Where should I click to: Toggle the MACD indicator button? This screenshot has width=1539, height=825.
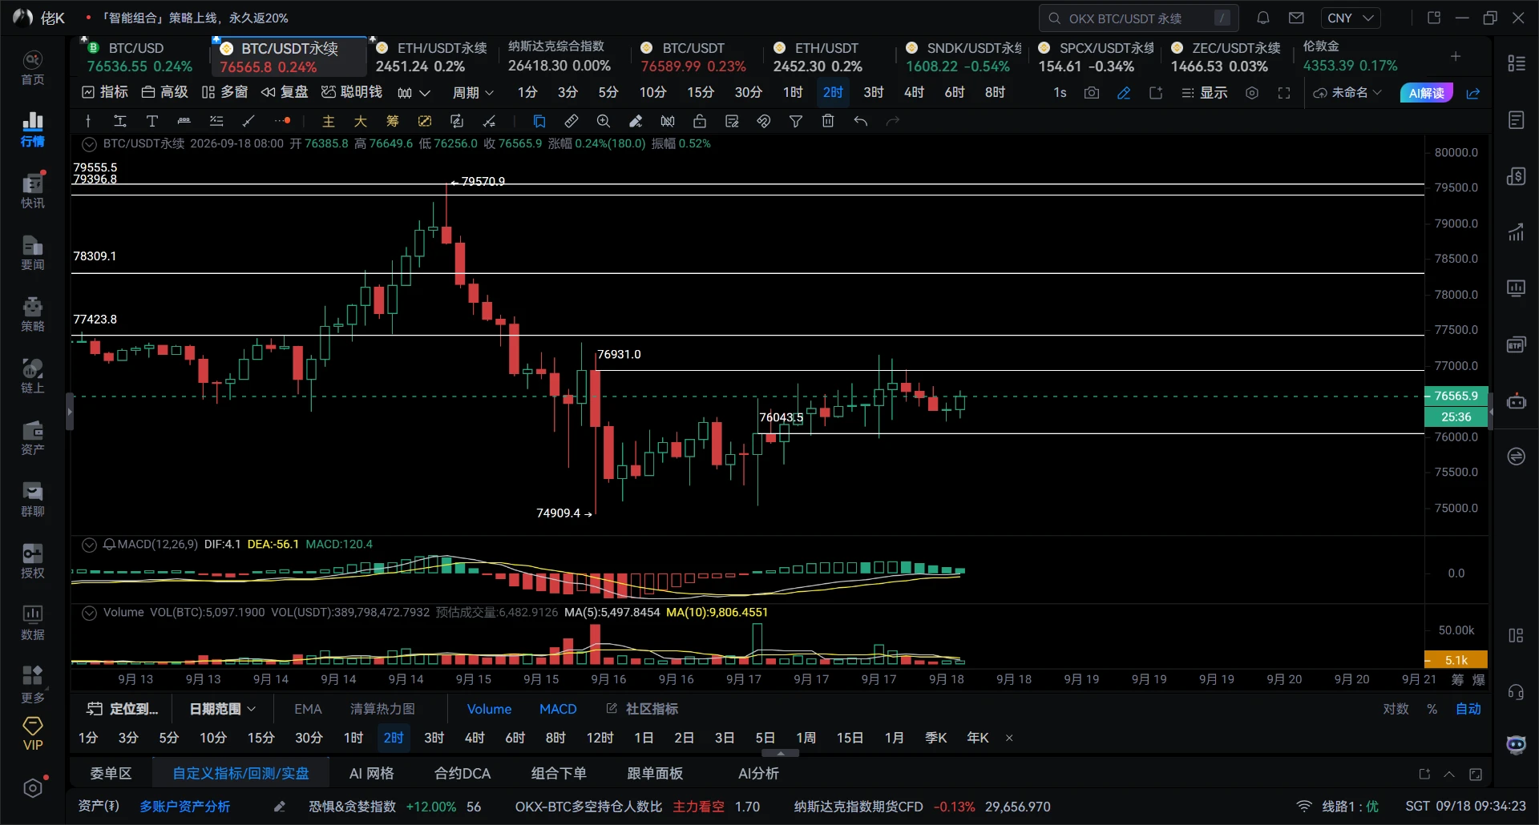pos(558,709)
